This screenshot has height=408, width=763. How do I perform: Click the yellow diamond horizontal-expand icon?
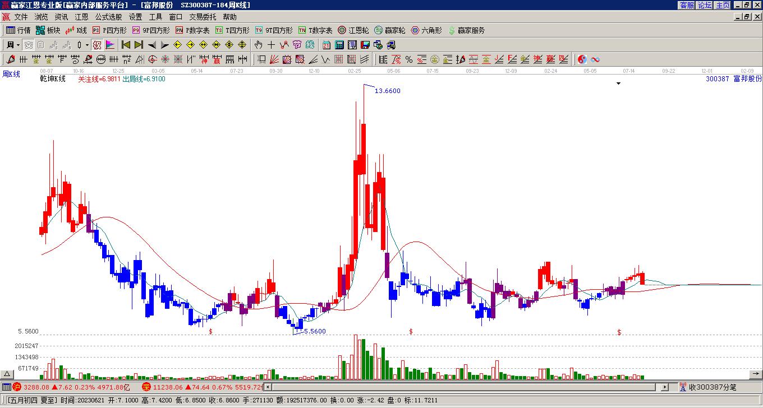point(203,45)
